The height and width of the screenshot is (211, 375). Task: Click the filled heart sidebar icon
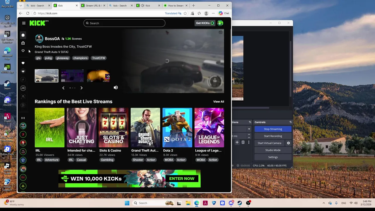pos(23,63)
